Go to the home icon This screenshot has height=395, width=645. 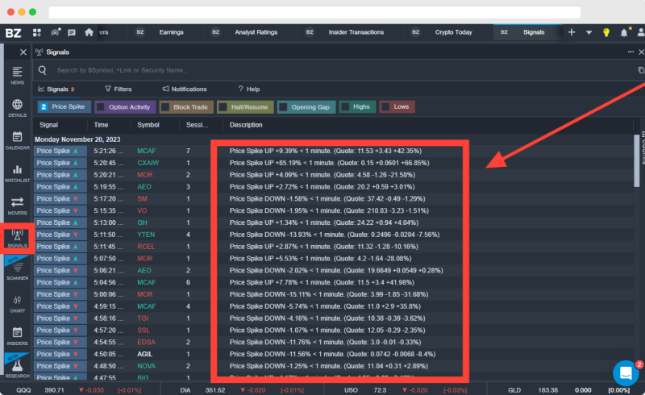(x=89, y=32)
